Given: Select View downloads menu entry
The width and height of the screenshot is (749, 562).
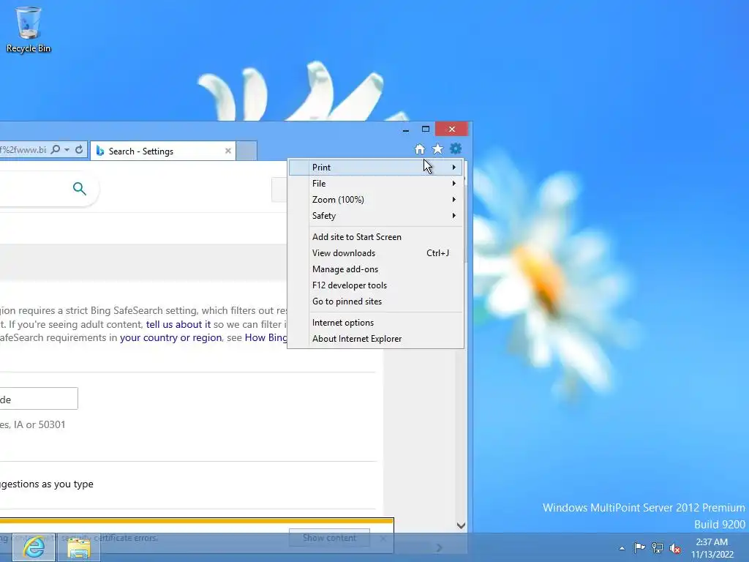Looking at the screenshot, I should pyautogui.click(x=375, y=253).
